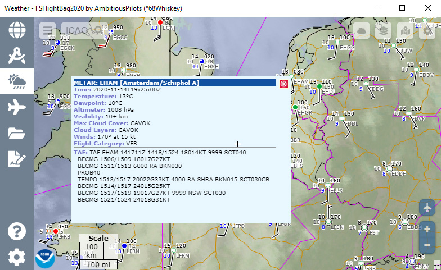Click the ICAO search field
This screenshot has width=441, height=270.
point(84,30)
